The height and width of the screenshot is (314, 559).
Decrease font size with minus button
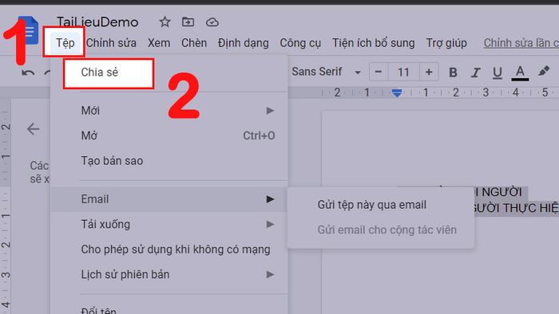(x=379, y=73)
